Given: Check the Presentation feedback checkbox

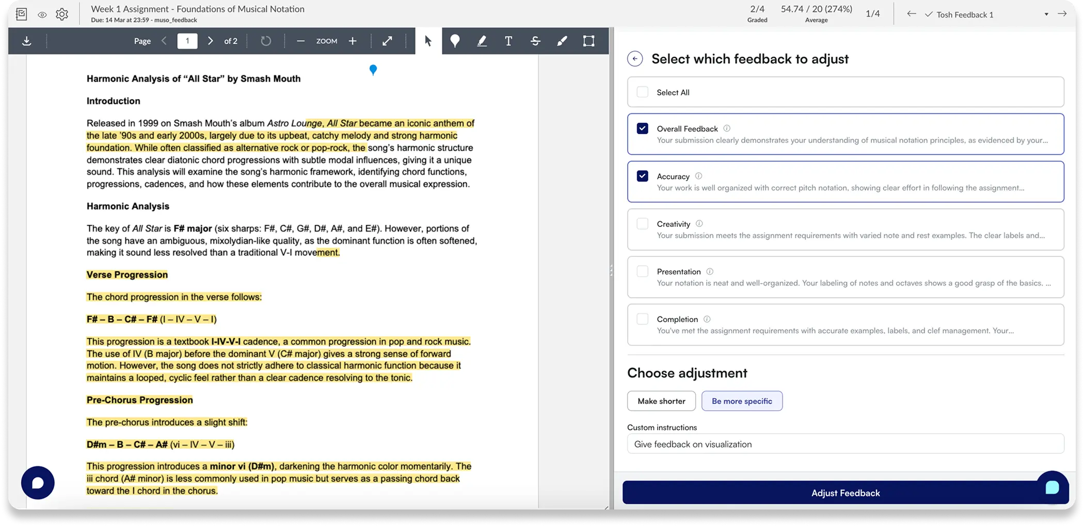Looking at the screenshot, I should [642, 271].
